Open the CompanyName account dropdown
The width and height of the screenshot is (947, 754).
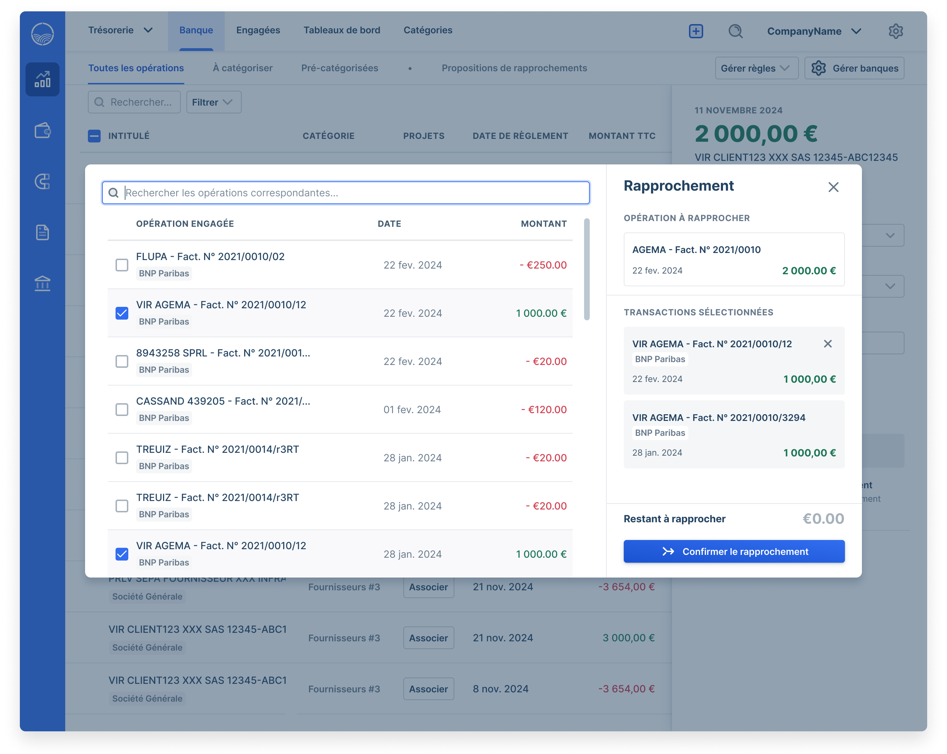click(x=813, y=31)
